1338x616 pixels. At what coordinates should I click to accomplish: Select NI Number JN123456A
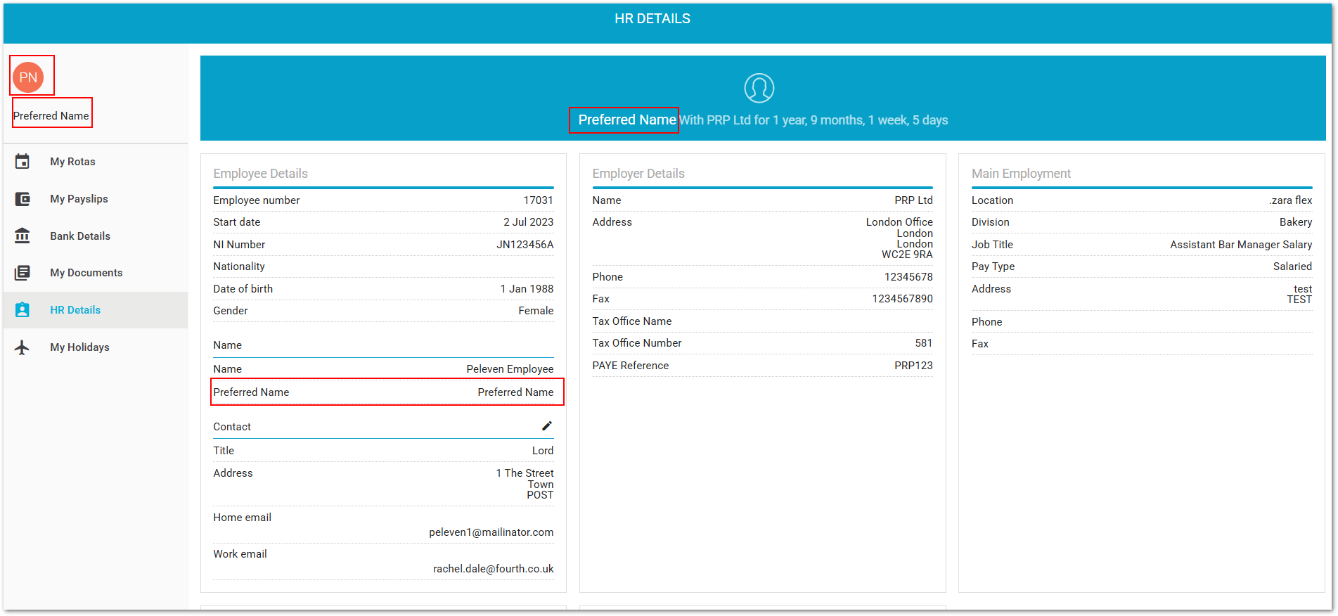tap(525, 245)
